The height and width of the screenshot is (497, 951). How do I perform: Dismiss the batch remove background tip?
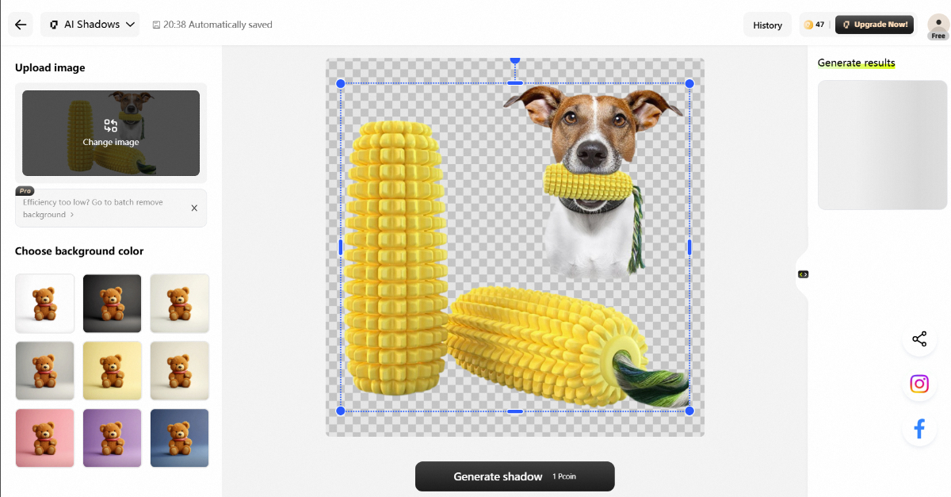pyautogui.click(x=194, y=208)
